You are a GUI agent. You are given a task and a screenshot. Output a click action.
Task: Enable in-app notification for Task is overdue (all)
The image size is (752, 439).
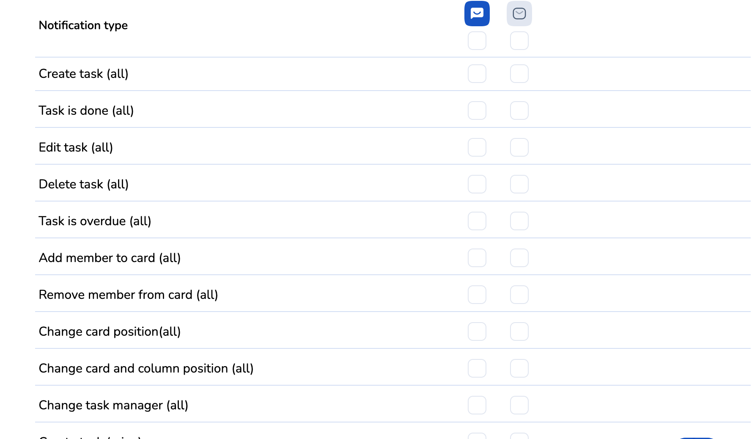(x=477, y=221)
